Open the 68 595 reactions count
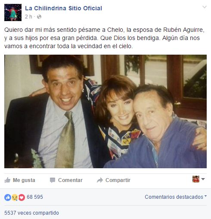This screenshot has height=219, width=211. (35, 197)
